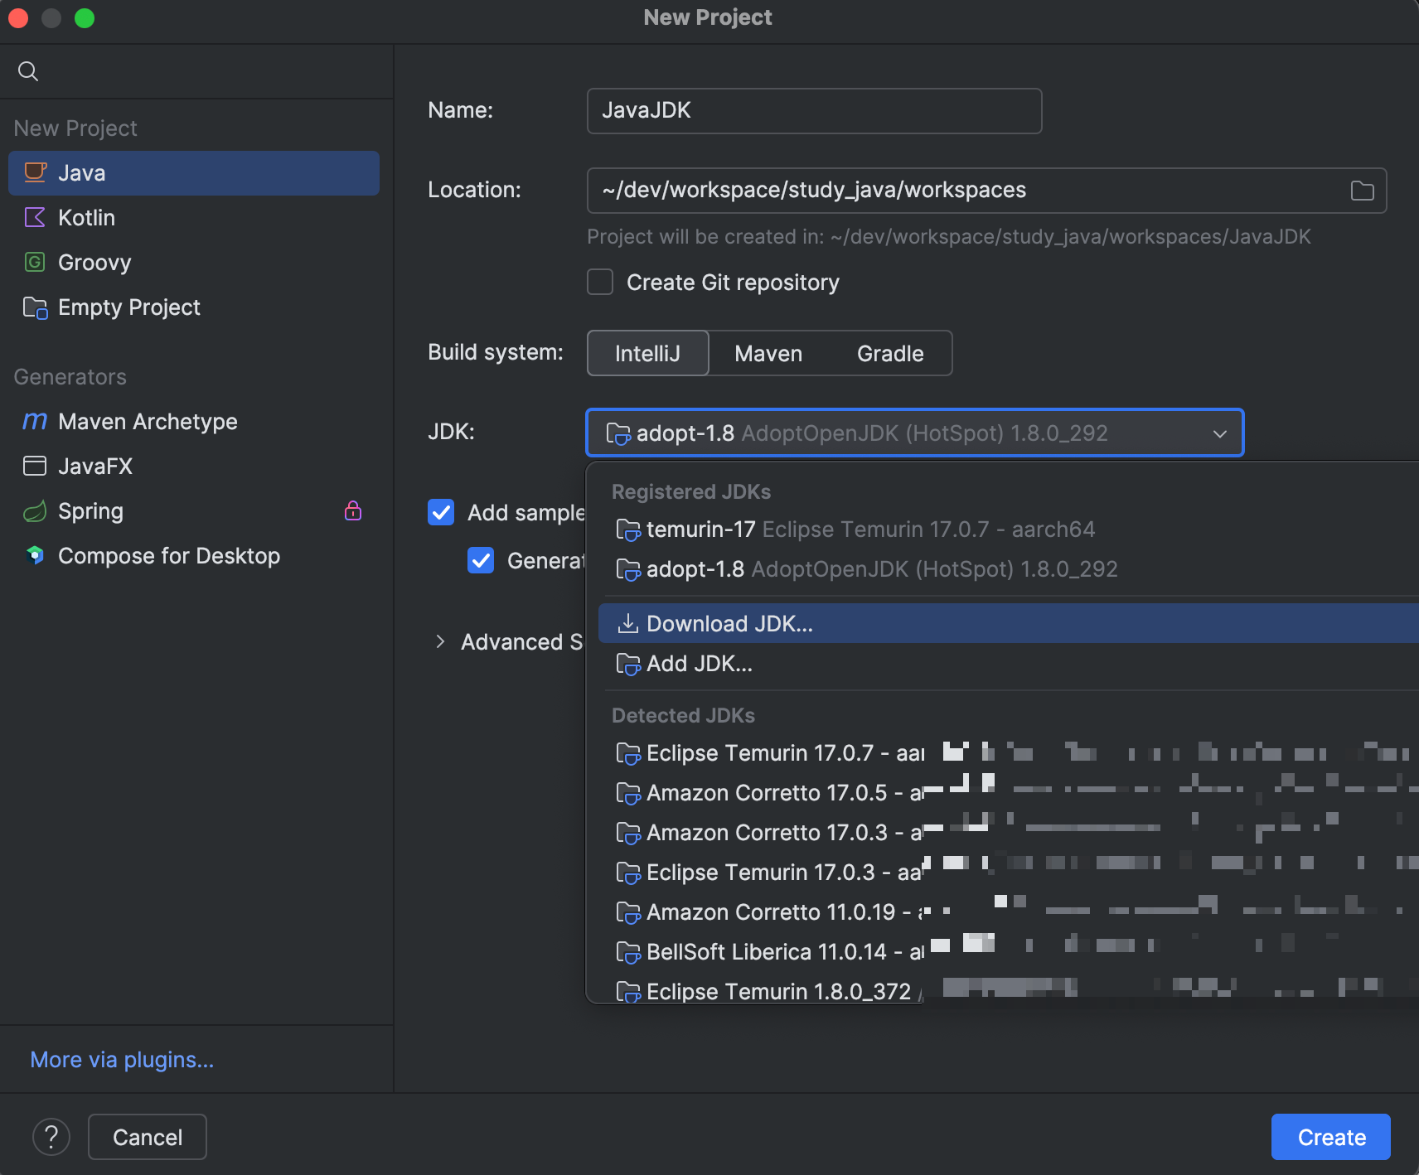This screenshot has width=1419, height=1175.
Task: Collapse the JDK dropdown arrow
Action: point(1220,433)
